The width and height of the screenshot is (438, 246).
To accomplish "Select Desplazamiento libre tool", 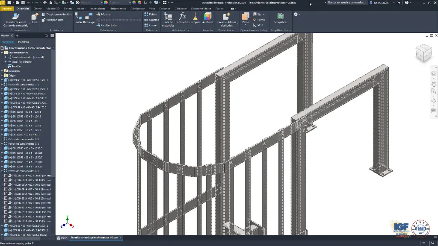I will 57,14.
